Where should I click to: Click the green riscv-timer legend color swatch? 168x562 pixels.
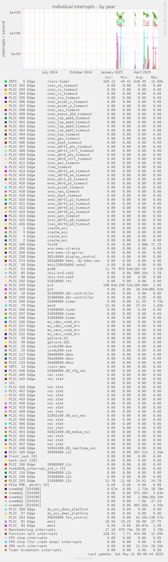6,81
